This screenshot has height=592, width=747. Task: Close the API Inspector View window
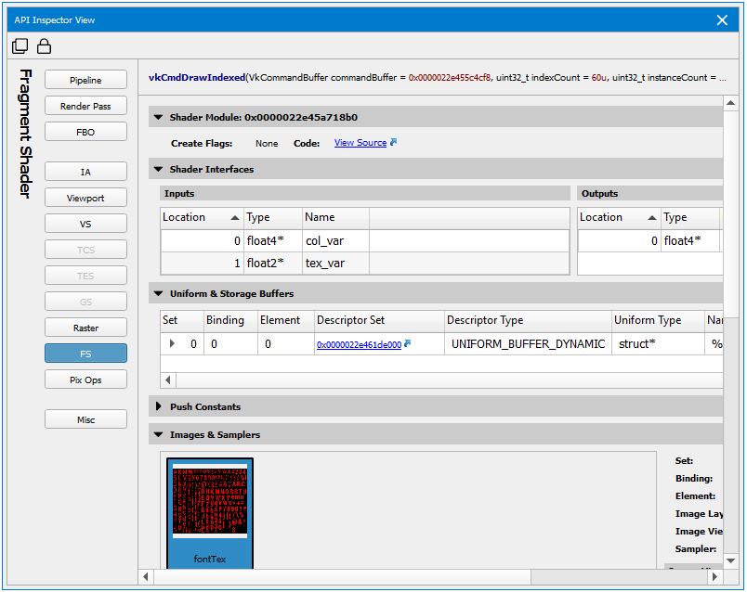722,19
